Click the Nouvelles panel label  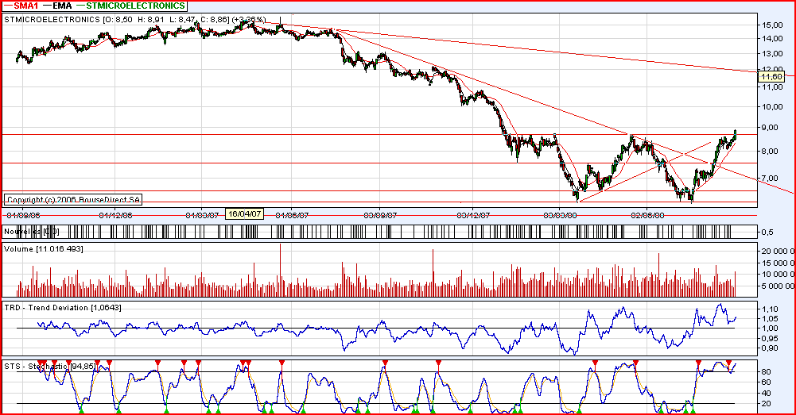tap(32, 232)
